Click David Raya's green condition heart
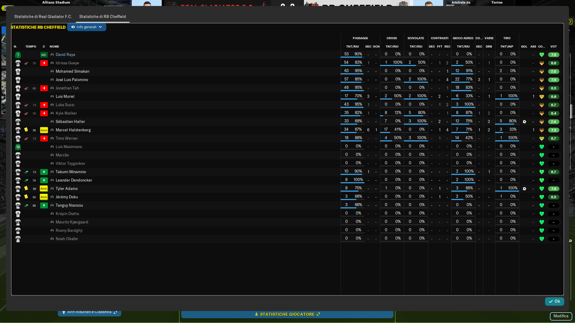Viewport: 575px width, 323px height. 542,55
